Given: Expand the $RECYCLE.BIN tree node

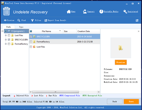Looking at the screenshot, I should [6, 40].
